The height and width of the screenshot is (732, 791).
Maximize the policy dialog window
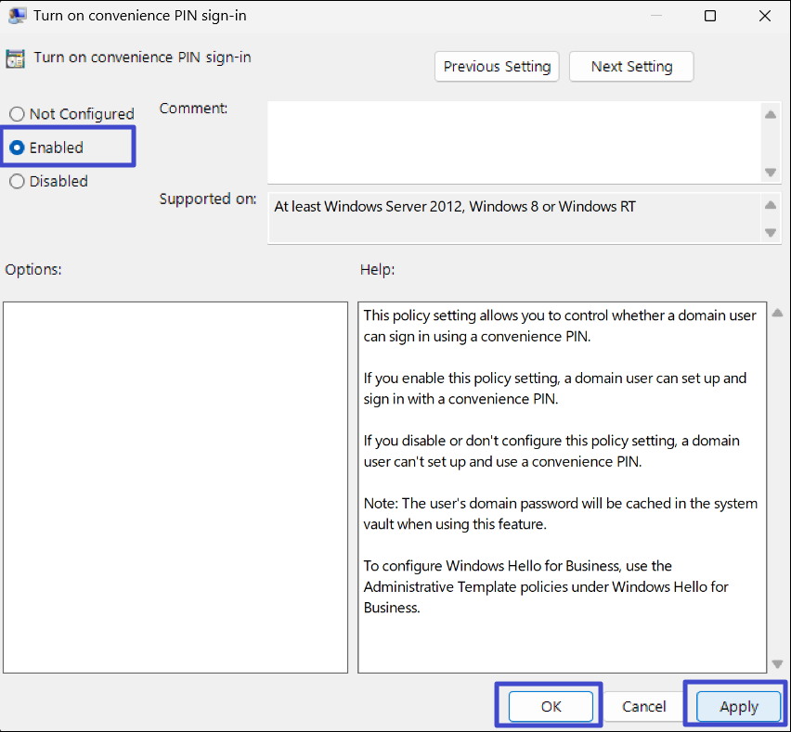click(x=710, y=16)
